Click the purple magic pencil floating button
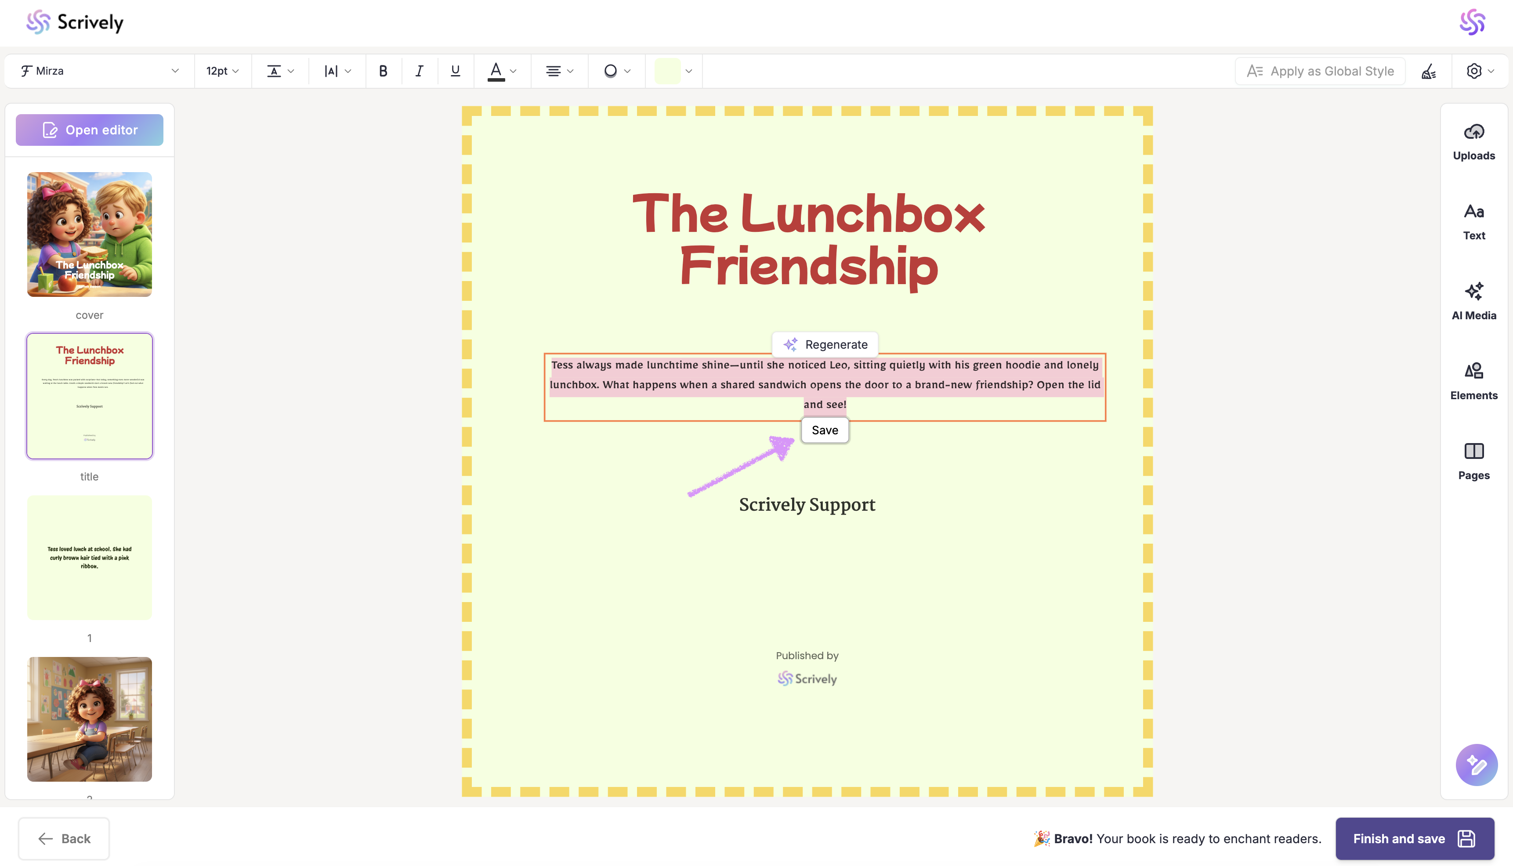This screenshot has width=1513, height=866. point(1476,764)
